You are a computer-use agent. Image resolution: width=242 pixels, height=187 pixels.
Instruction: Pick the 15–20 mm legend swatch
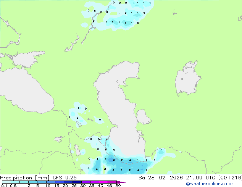coord(60,182)
